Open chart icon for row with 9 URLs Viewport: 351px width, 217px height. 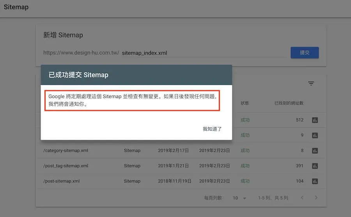[315, 135]
